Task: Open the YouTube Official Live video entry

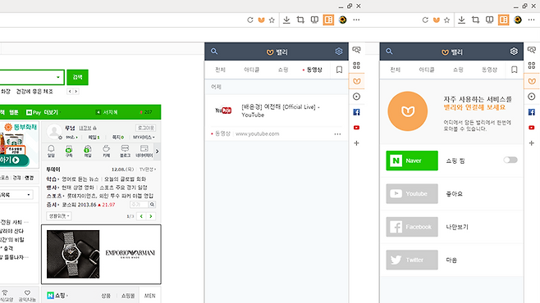Action: pos(277,111)
